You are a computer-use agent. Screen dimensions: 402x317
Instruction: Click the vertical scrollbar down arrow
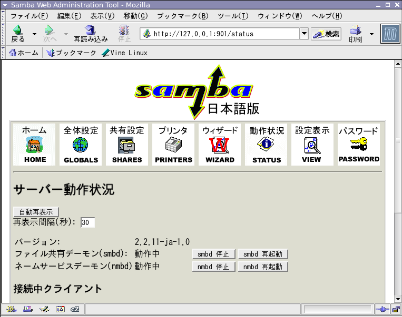click(398, 299)
